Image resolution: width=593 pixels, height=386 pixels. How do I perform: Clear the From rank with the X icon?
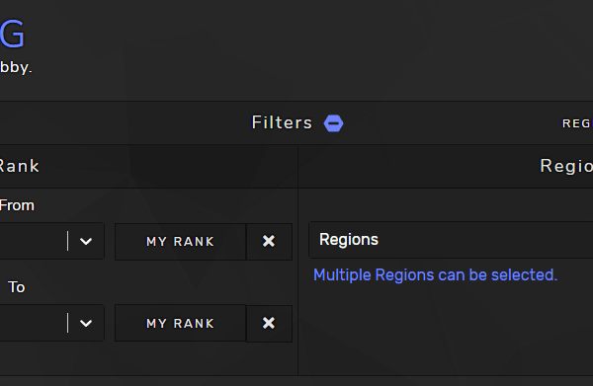(x=269, y=241)
